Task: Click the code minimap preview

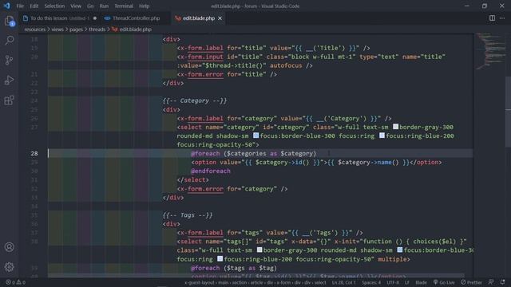Action: (489, 52)
